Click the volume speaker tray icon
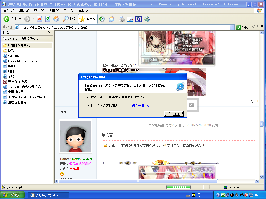This screenshot has width=266, height=199. 232,195
